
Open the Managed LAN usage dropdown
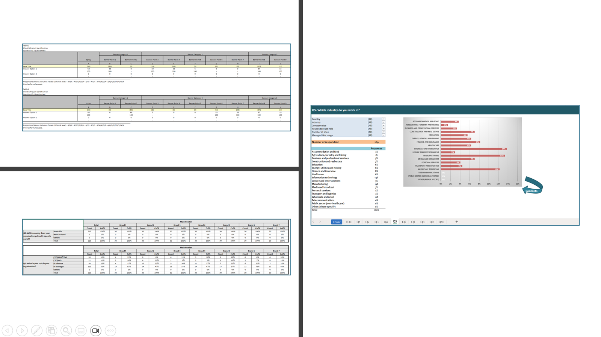coord(384,135)
